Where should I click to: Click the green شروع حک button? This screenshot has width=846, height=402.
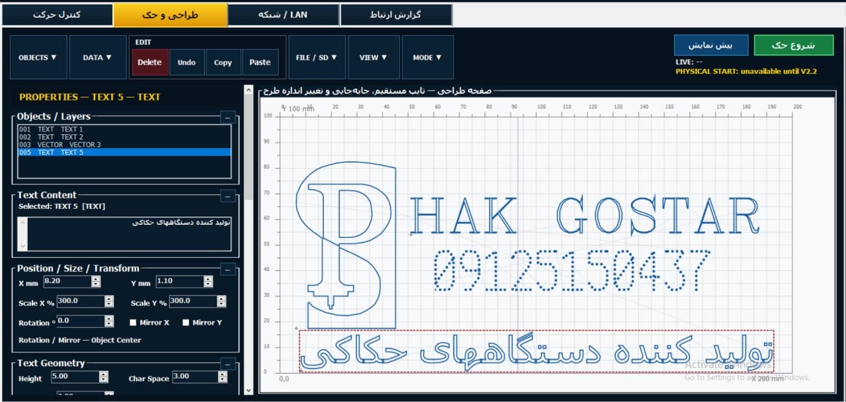pos(793,45)
